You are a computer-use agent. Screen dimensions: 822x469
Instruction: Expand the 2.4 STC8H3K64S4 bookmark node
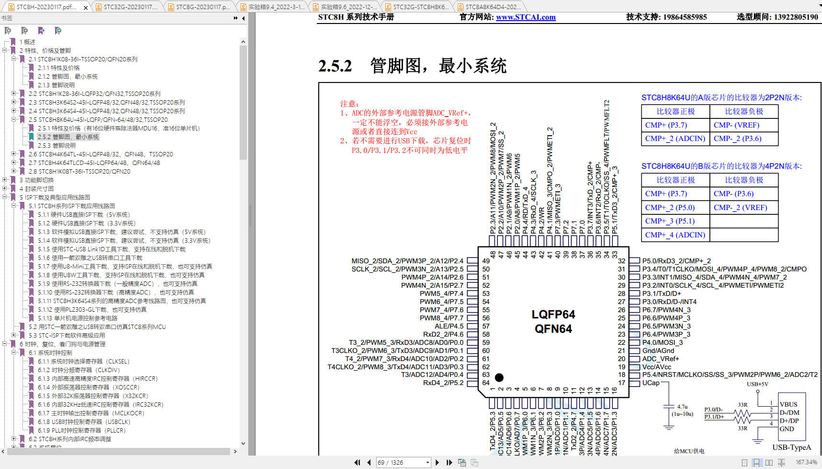(13, 111)
